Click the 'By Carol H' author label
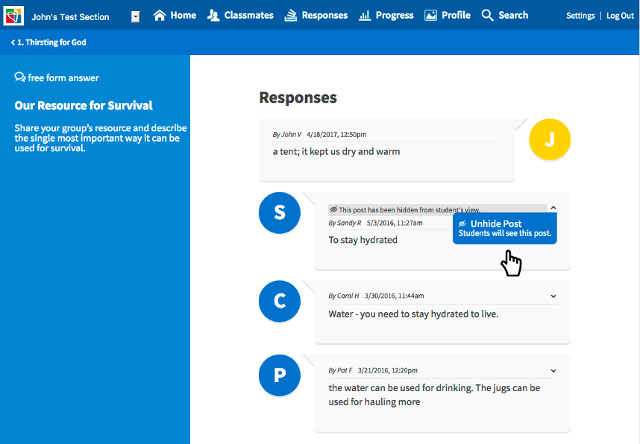The width and height of the screenshot is (640, 444). pyautogui.click(x=344, y=296)
